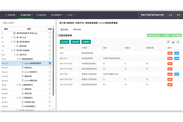Viewport: 183px width, 122px height.
Task: Switch to the 章节内容 tab
Action: [77, 29]
